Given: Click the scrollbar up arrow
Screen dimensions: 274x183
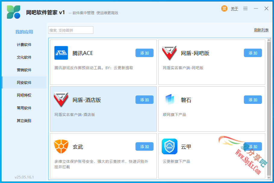Looking at the screenshot, I should pyautogui.click(x=269, y=40).
